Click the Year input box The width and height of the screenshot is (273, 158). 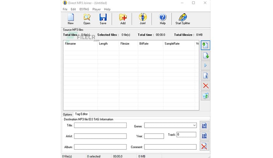154,136
